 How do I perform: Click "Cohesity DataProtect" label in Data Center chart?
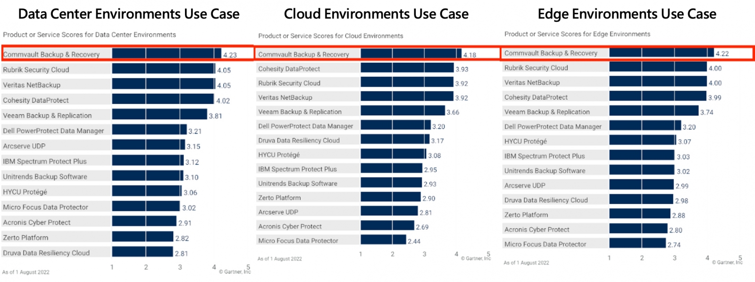point(36,100)
